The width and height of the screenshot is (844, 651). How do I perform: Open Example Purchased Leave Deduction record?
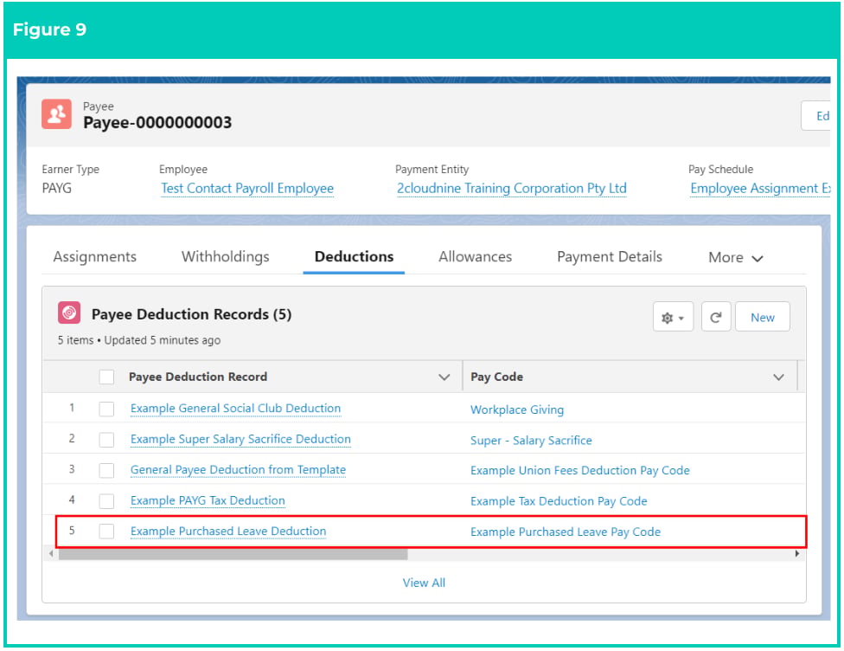pos(228,532)
